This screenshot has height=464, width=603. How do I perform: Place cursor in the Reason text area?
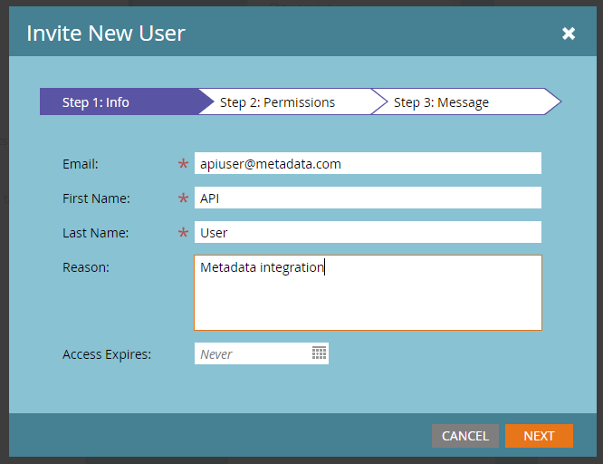tap(367, 293)
